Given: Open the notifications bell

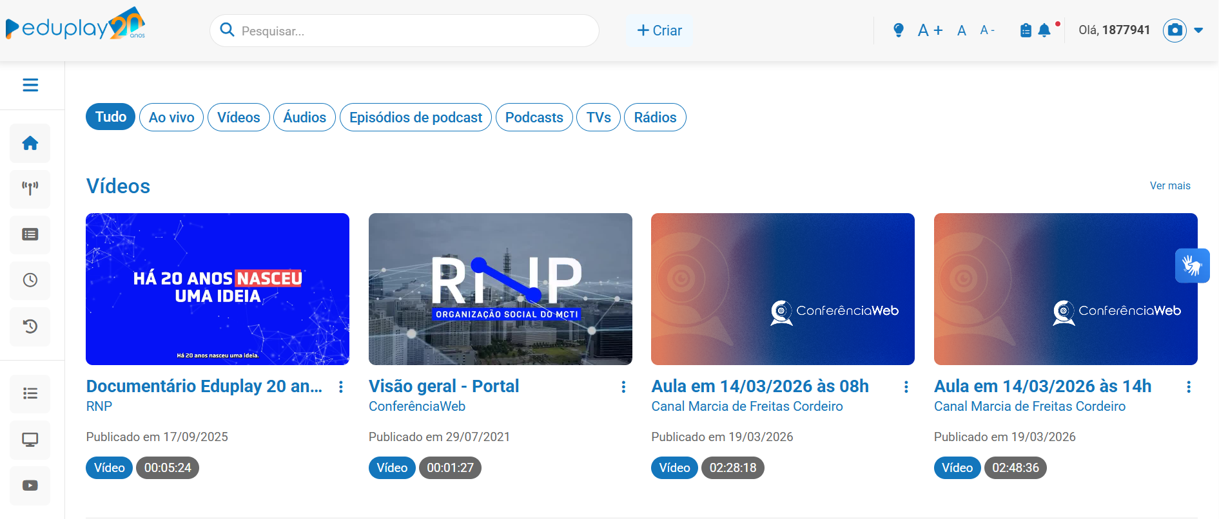Looking at the screenshot, I should tap(1045, 30).
